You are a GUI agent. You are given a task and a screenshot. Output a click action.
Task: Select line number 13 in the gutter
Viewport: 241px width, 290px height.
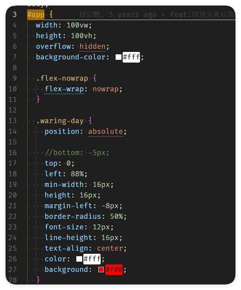click(13, 121)
